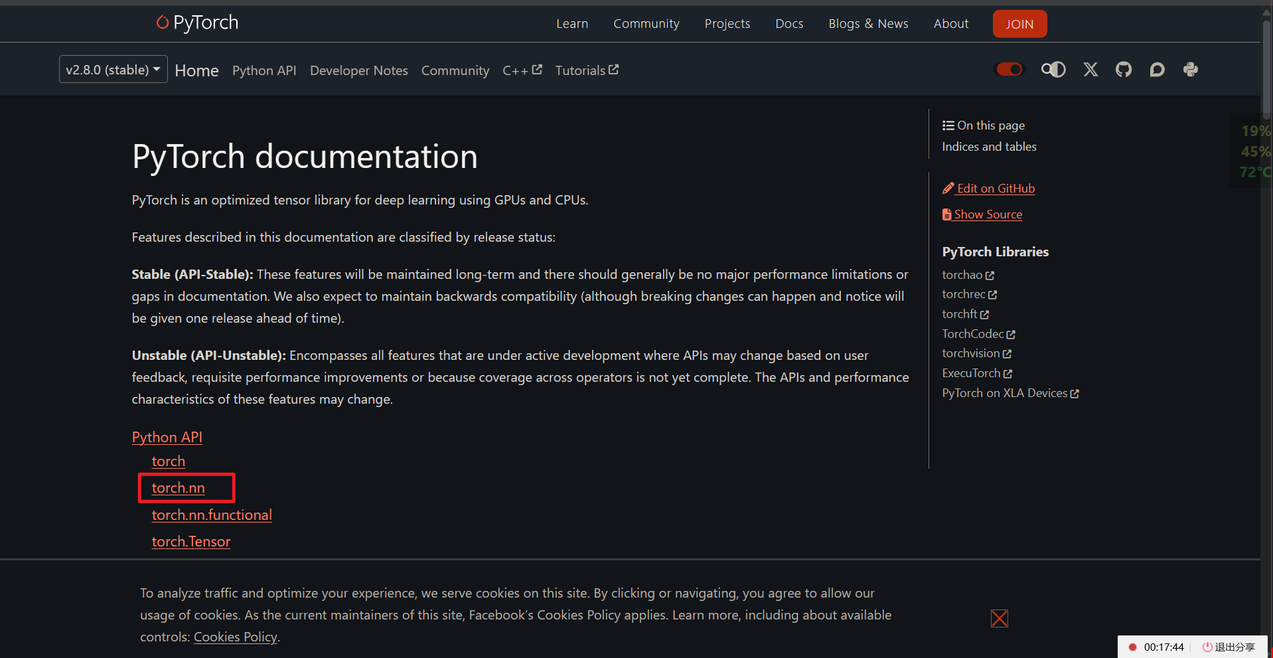Open the About menu
This screenshot has height=658, width=1273.
tap(951, 24)
